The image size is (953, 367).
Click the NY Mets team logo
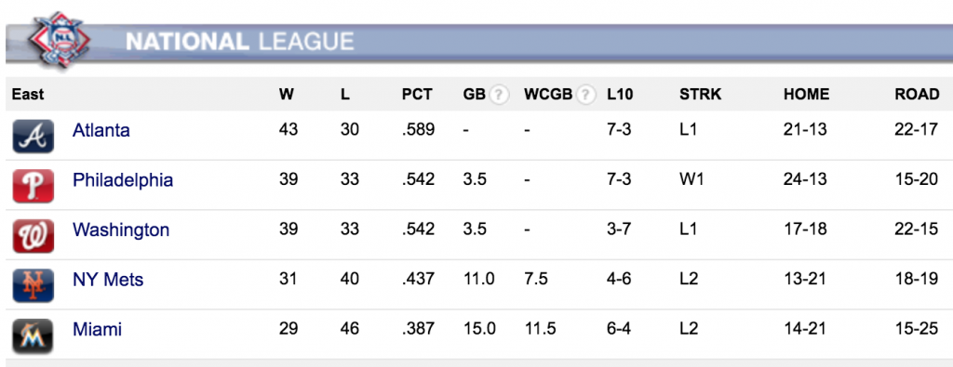coord(34,285)
